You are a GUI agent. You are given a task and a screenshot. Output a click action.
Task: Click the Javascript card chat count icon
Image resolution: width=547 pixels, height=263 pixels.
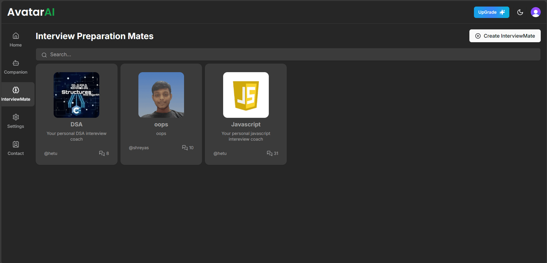tap(270, 153)
